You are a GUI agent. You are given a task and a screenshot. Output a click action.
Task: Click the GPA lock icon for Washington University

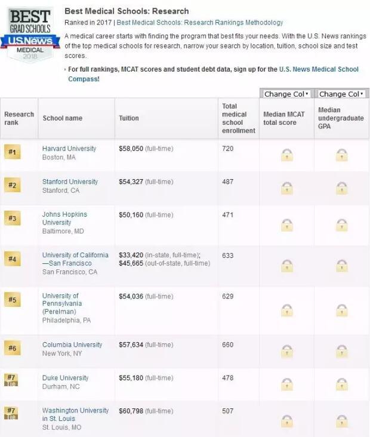tap(342, 421)
